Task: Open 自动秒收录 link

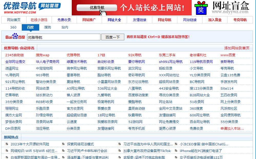Action: pos(106,62)
